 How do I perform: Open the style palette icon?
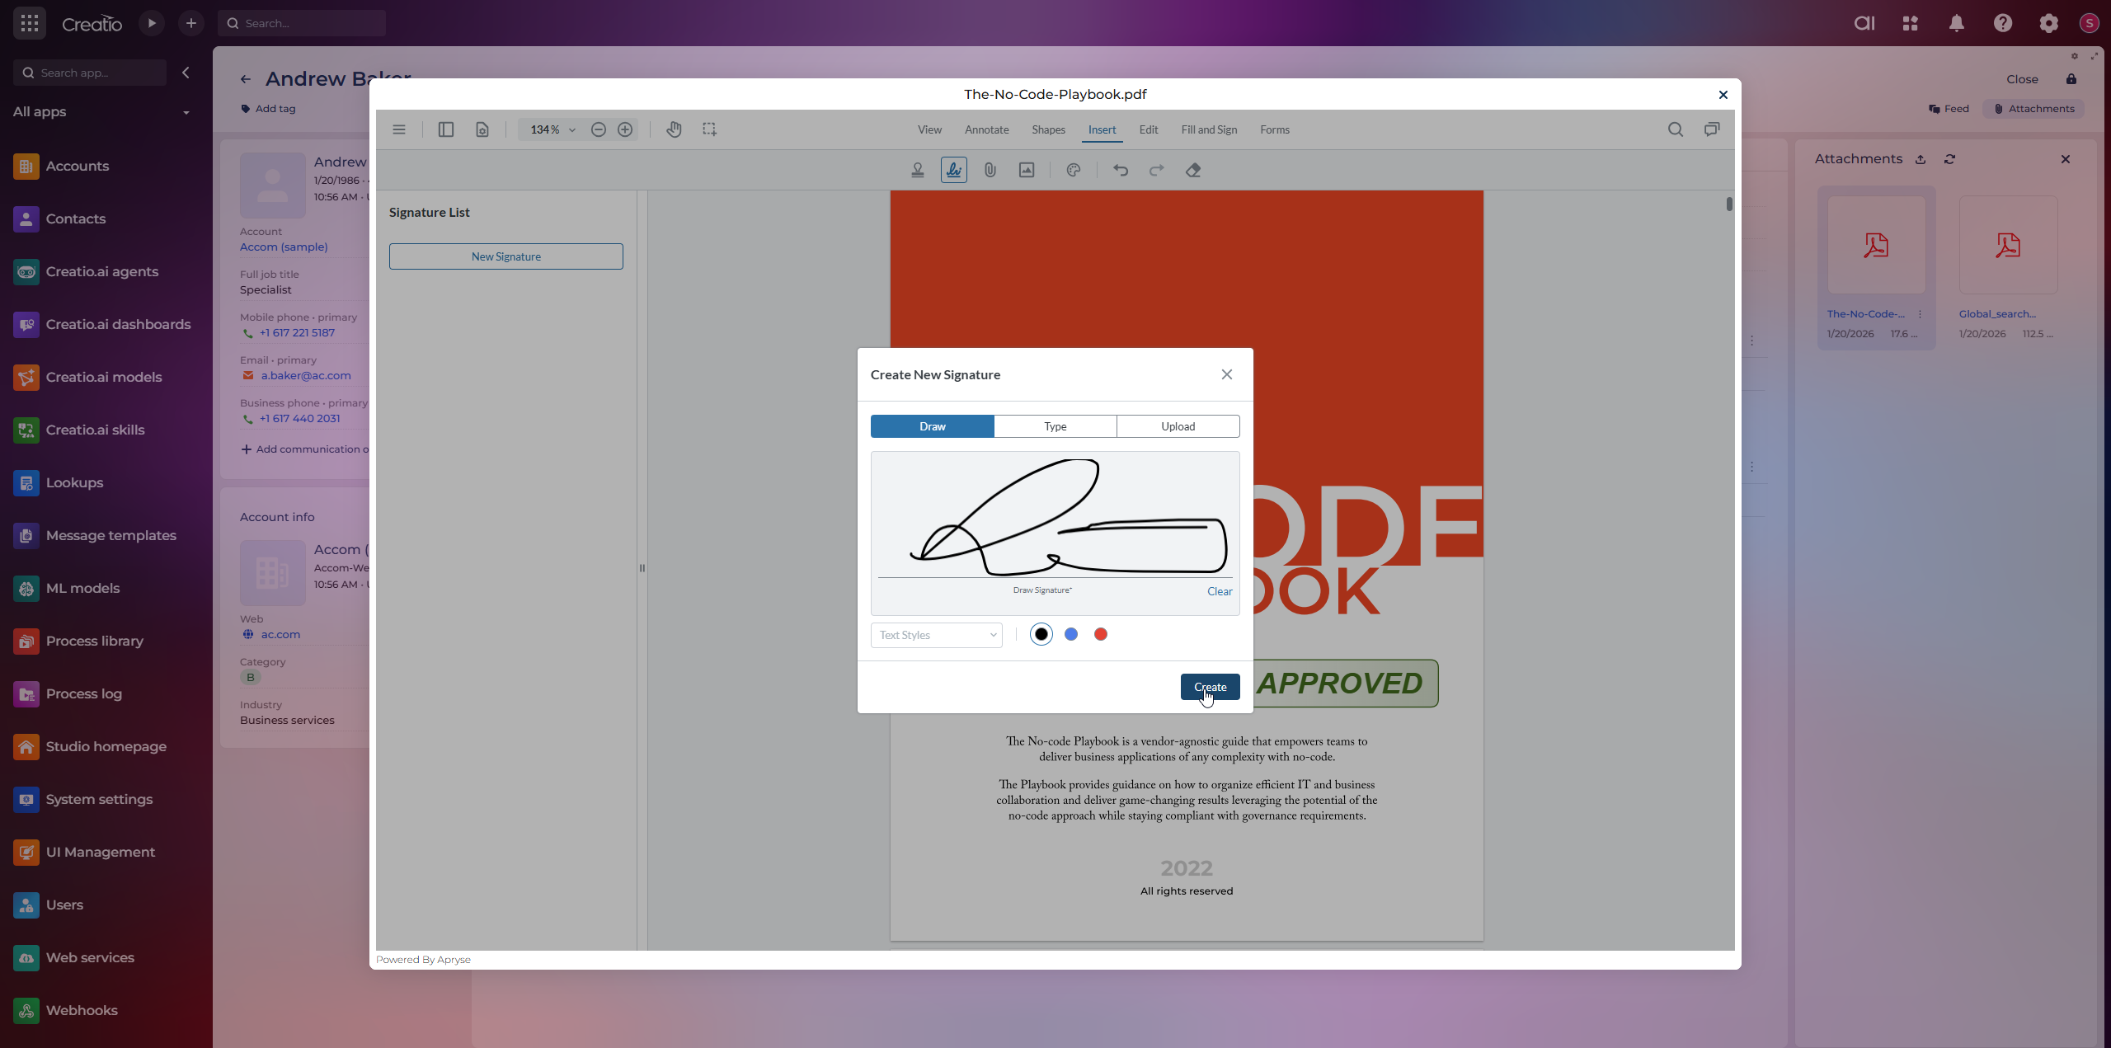coord(1073,170)
